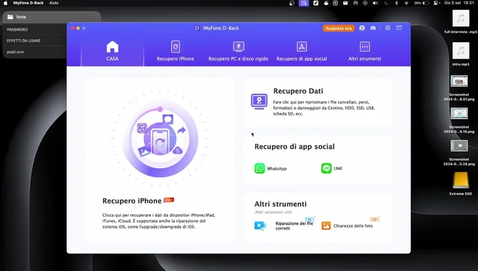Open Control Center from menu bar

click(x=436, y=3)
